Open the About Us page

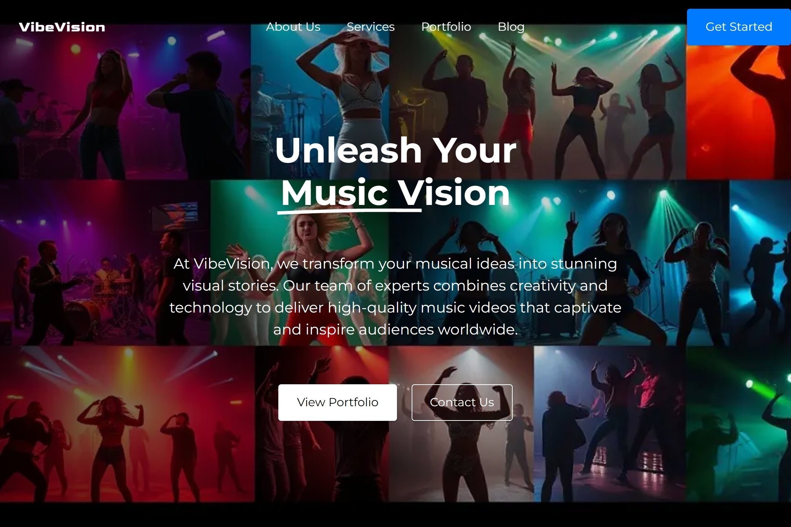[x=293, y=27]
